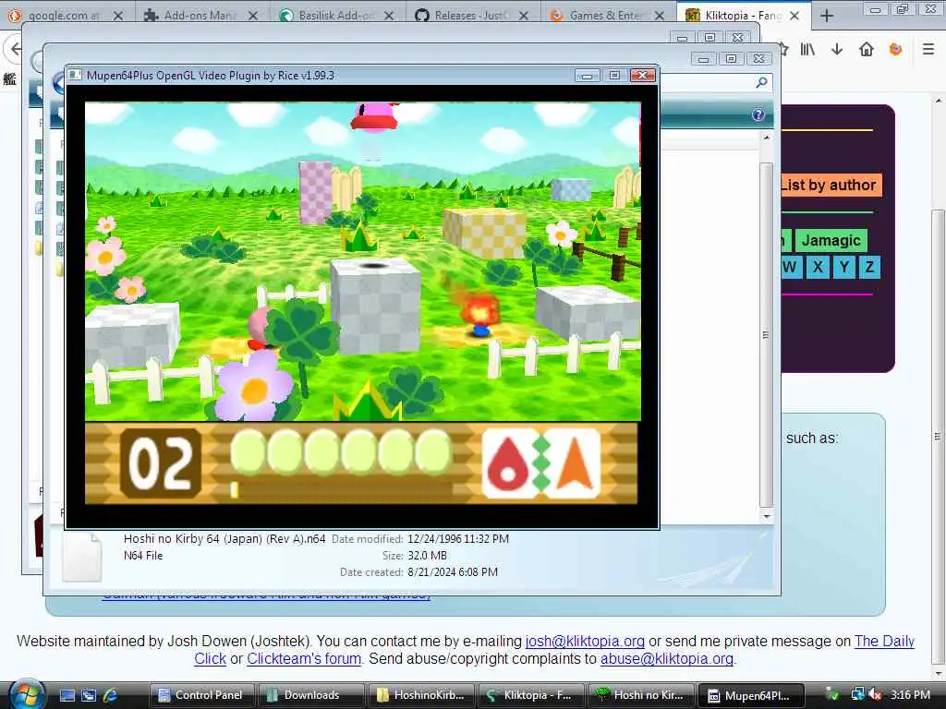Screen dimensions: 946x709
Task: Select letter Z in the alphabet list
Action: [869, 267]
